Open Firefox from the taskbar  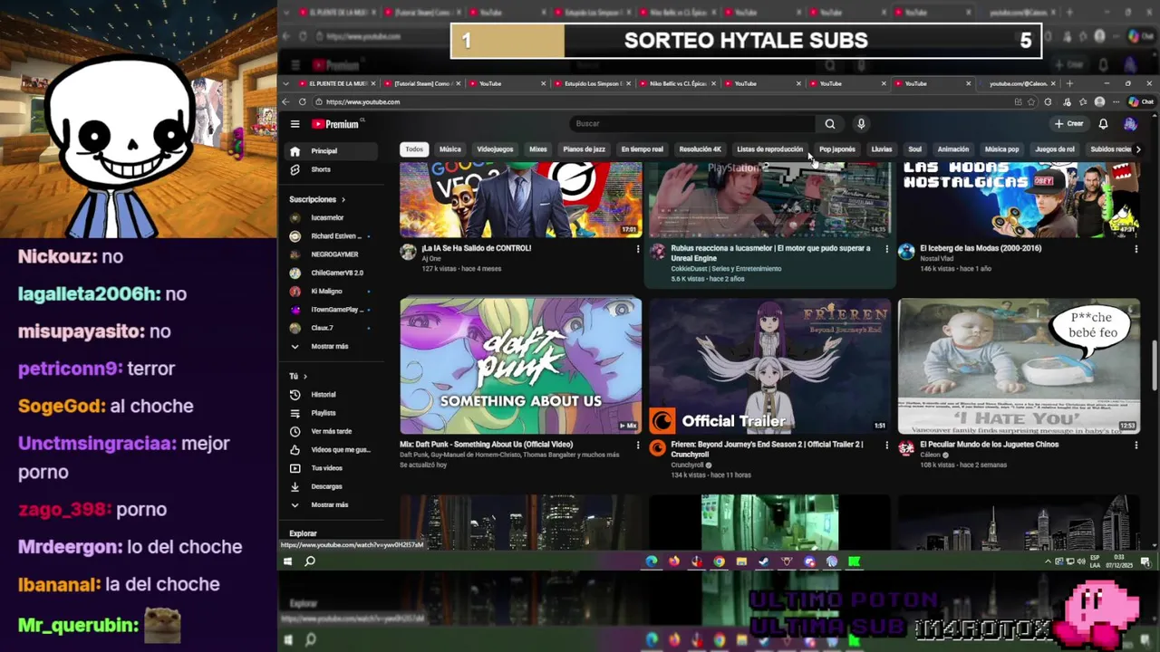click(674, 561)
